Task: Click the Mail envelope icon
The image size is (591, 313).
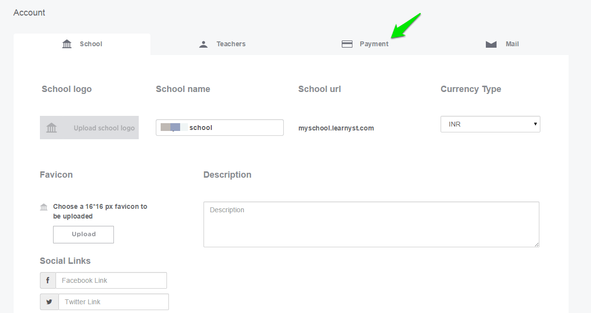Action: point(491,44)
